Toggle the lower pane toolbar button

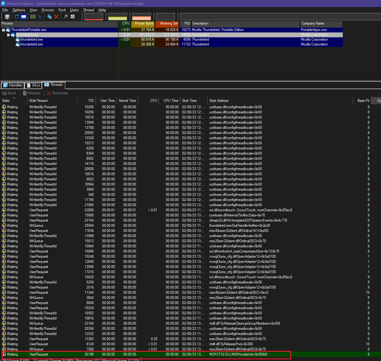(x=24, y=17)
